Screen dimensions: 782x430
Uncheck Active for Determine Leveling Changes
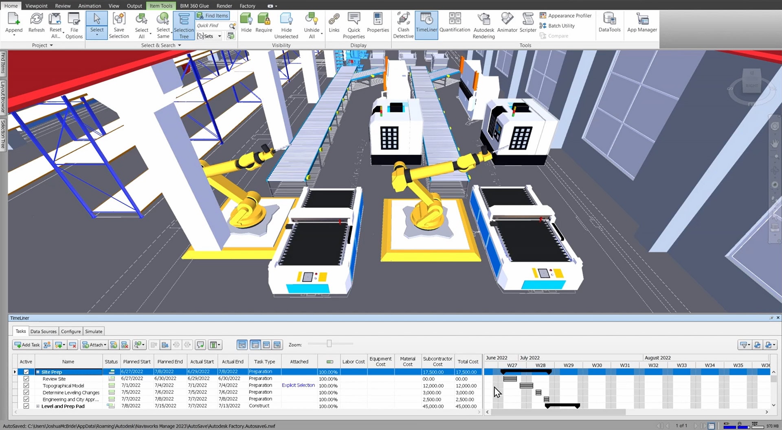tap(26, 393)
